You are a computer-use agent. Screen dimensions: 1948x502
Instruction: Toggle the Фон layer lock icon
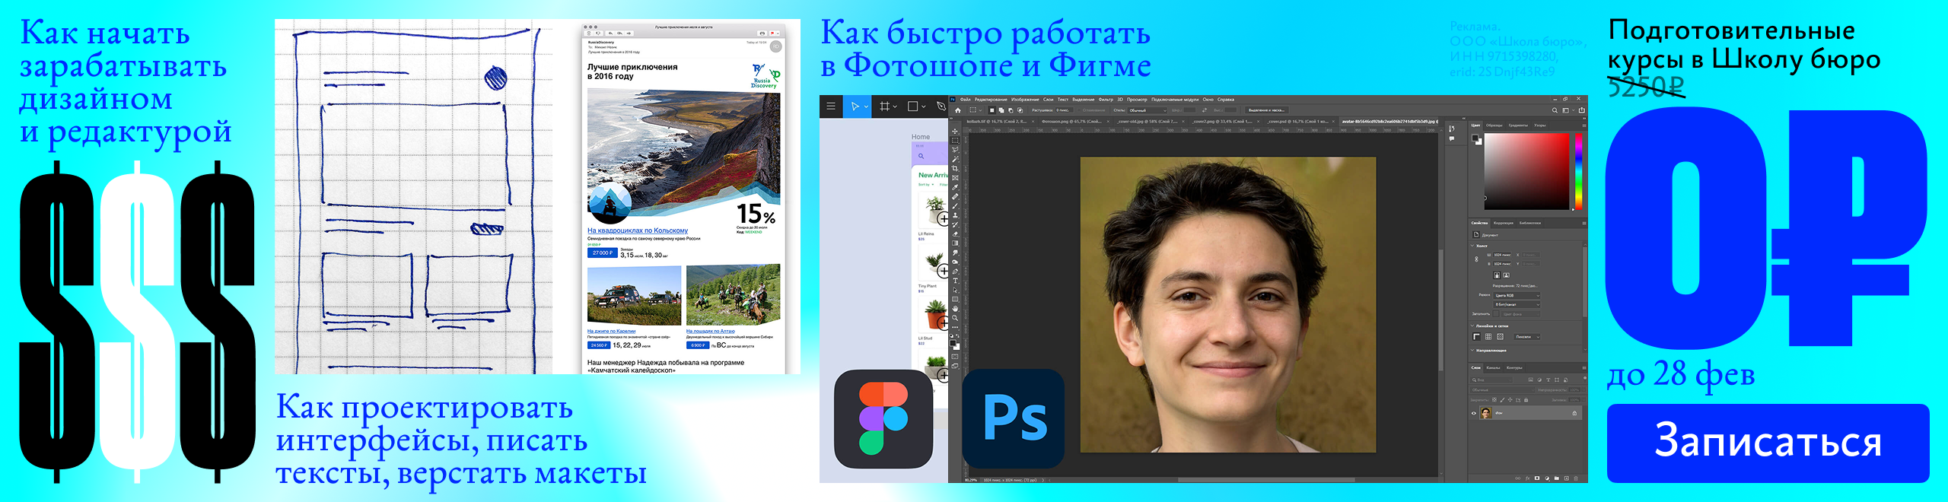coord(1574,413)
